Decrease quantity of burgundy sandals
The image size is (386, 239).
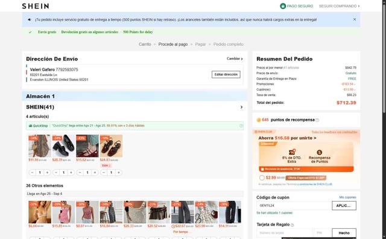click(104, 173)
